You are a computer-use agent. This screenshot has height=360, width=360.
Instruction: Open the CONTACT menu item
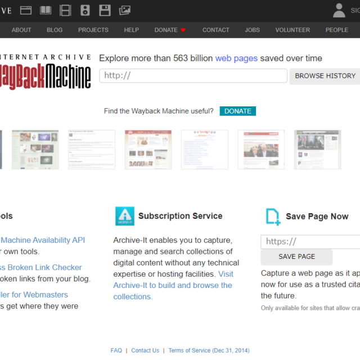tap(216, 30)
